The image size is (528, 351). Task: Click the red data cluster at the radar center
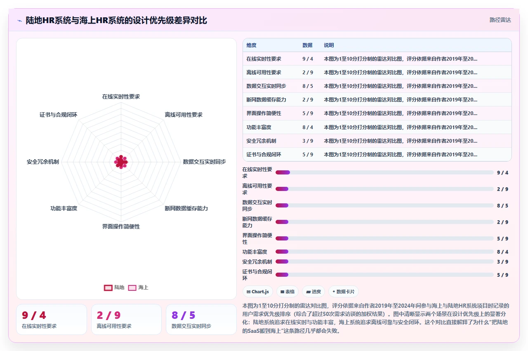click(x=121, y=162)
